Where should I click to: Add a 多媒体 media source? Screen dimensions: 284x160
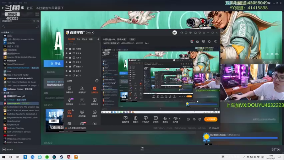[155, 119]
